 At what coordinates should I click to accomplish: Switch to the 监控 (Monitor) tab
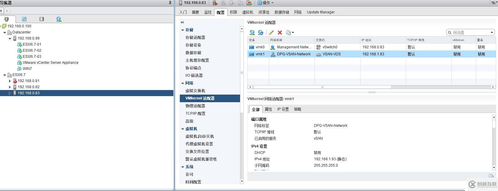click(208, 12)
